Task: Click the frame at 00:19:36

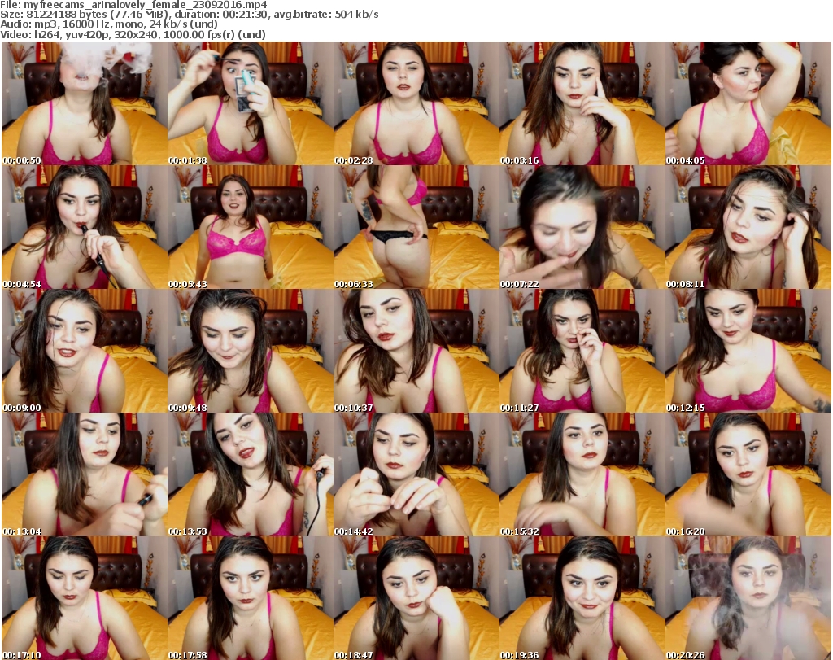Action: (x=582, y=598)
